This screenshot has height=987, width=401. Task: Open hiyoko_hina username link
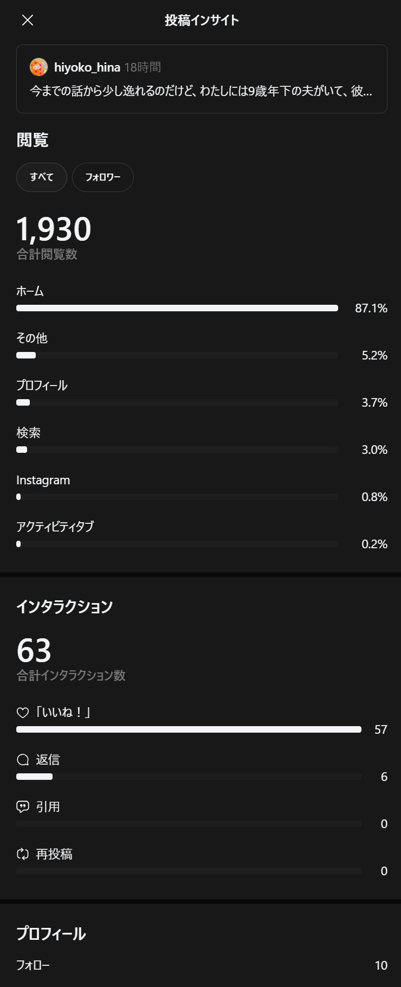coord(87,67)
